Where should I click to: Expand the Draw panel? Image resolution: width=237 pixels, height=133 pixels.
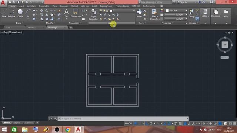point(20,23)
